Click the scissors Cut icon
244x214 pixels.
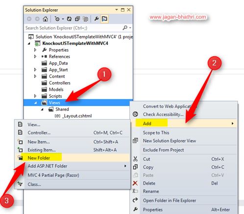[135, 159]
